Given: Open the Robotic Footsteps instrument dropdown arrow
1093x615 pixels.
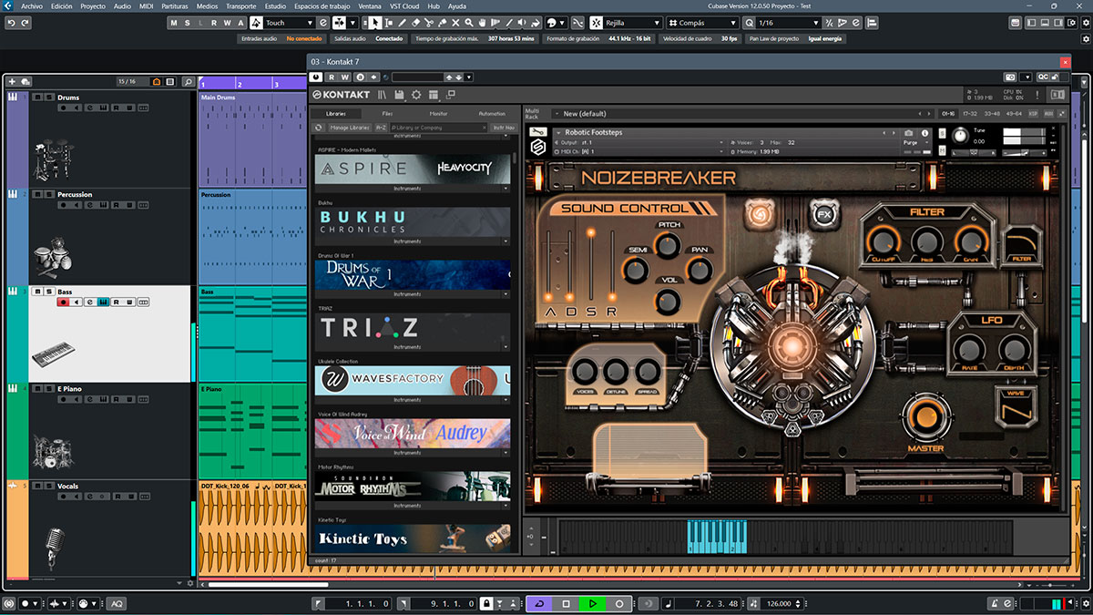Looking at the screenshot, I should (557, 132).
